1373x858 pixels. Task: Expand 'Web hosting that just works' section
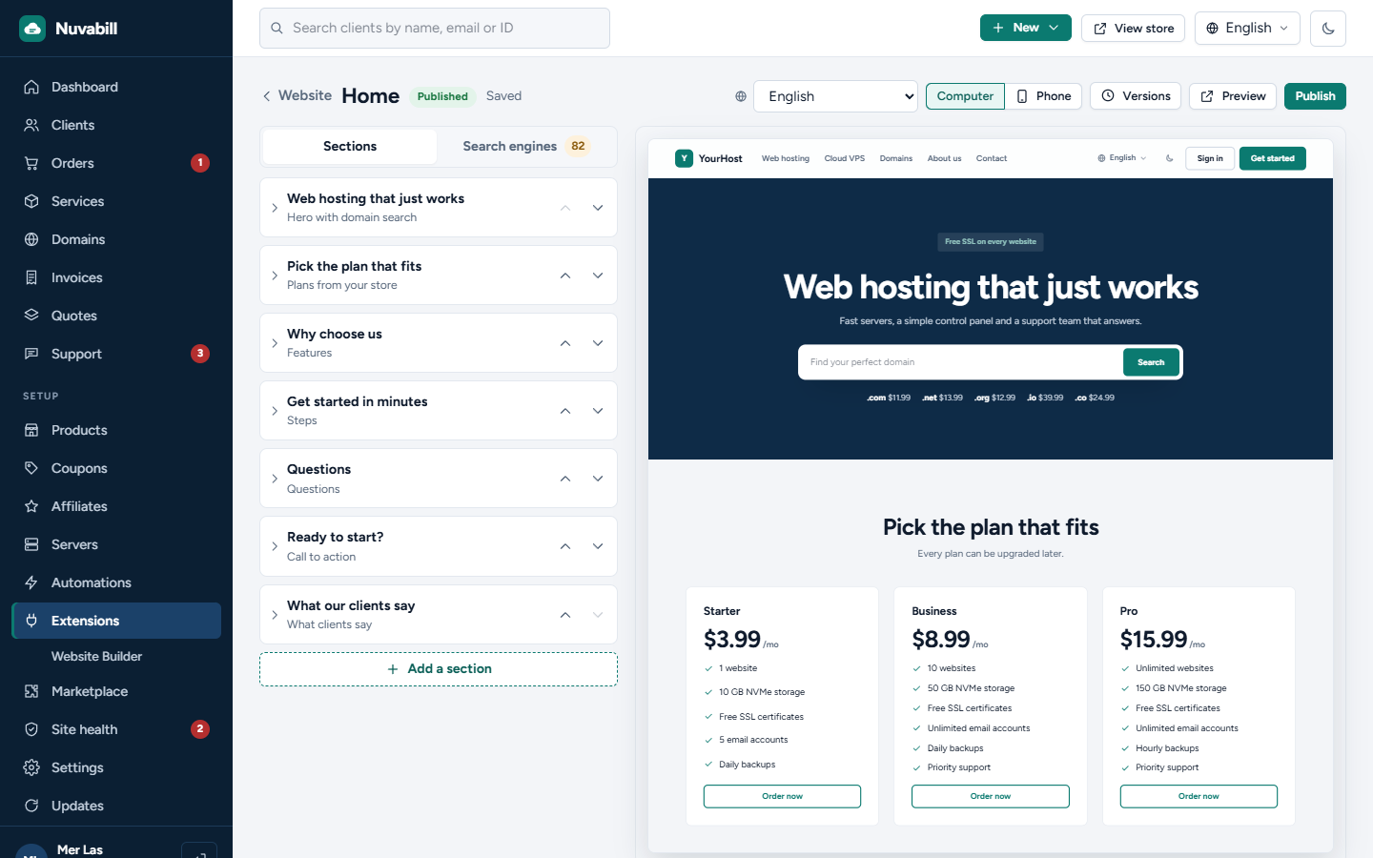click(275, 208)
